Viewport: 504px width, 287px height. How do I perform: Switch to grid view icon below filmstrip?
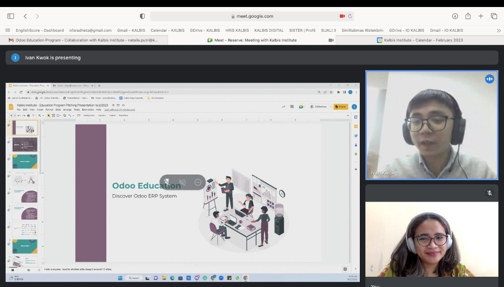point(28,270)
